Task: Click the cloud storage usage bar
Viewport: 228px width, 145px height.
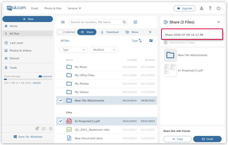Action: coord(28,79)
